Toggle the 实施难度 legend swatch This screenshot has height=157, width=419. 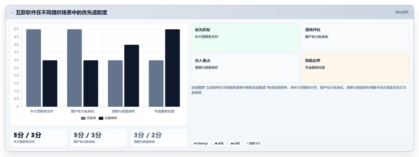101,118
